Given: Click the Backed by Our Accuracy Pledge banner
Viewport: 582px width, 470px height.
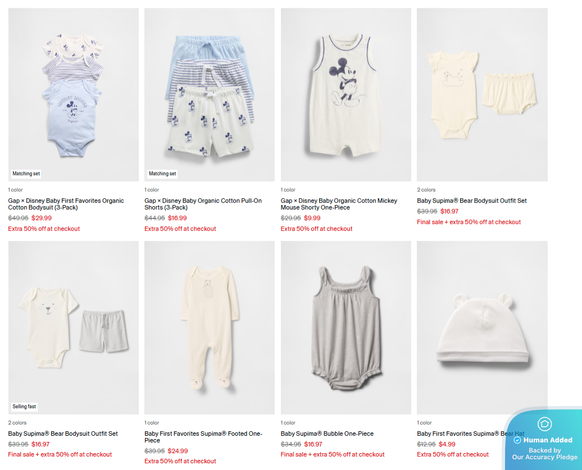Looking at the screenshot, I should point(544,454).
